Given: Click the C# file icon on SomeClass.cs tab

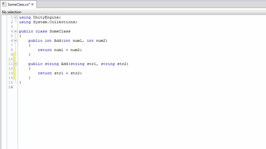Looking at the screenshot, I should (x=4, y=4).
